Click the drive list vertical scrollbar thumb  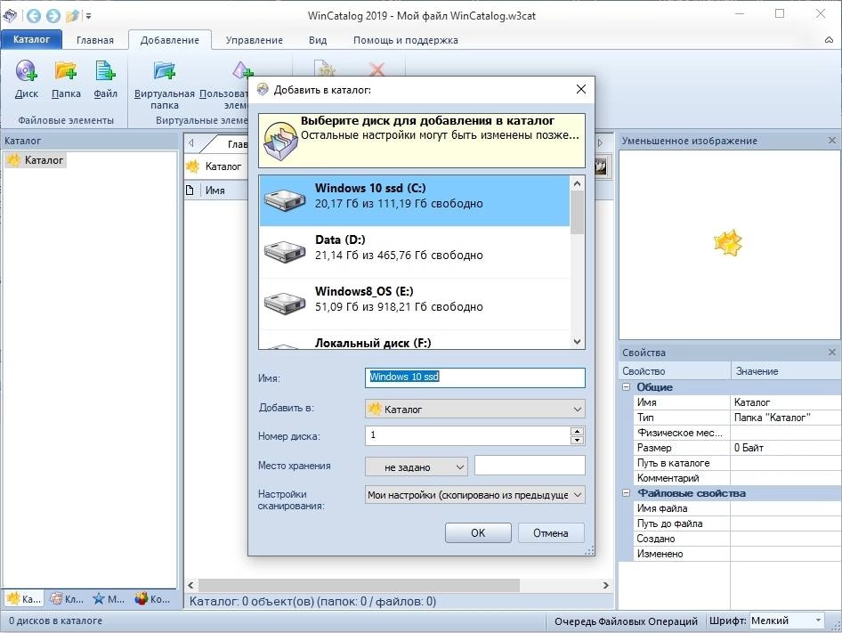coord(578,212)
